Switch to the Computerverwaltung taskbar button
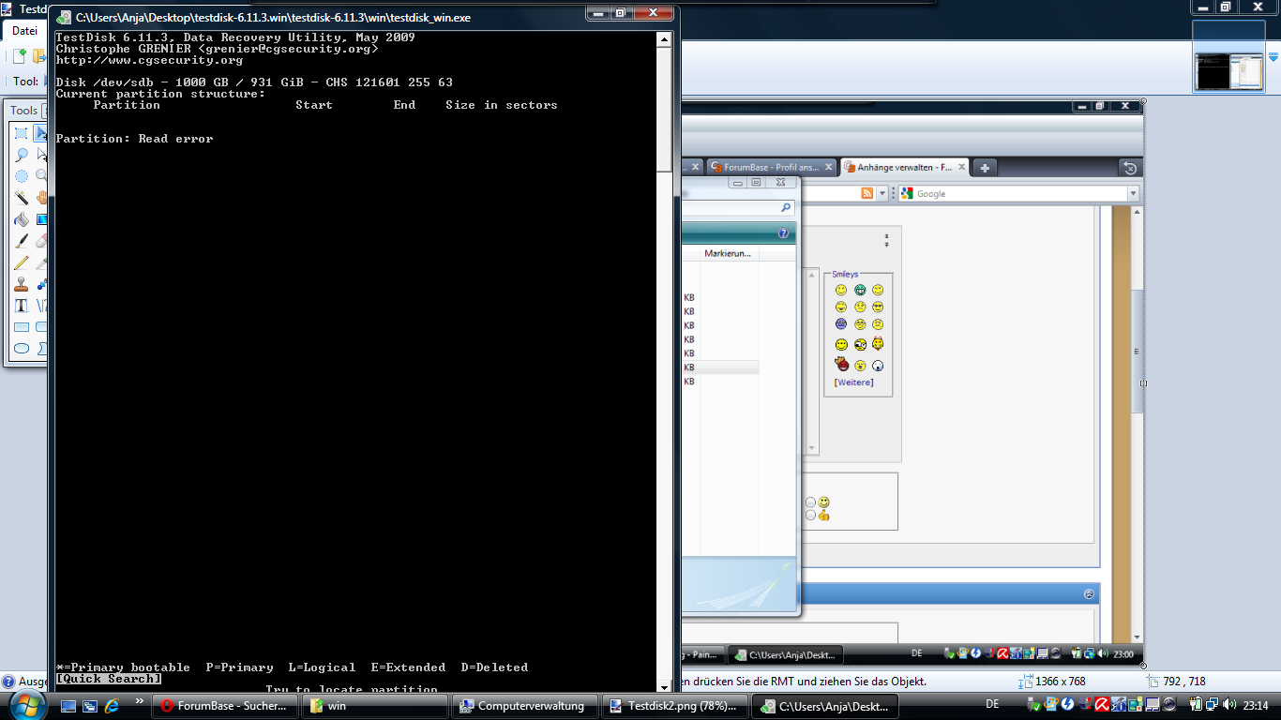 [x=525, y=706]
